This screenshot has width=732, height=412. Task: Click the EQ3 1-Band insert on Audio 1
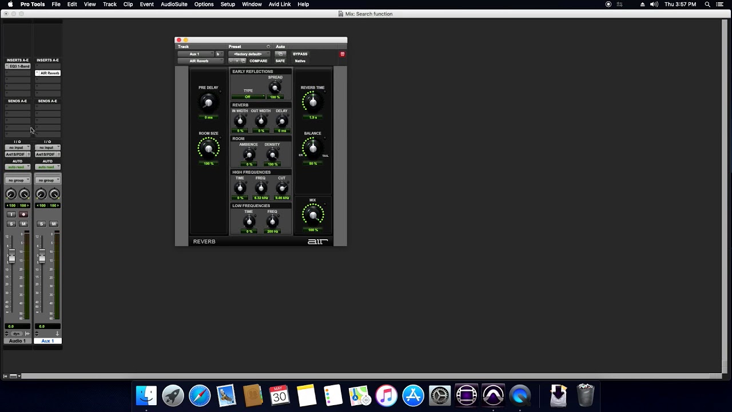coord(18,66)
